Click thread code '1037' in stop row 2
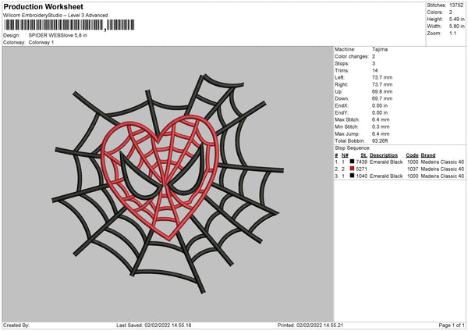The height and width of the screenshot is (331, 468). (413, 169)
